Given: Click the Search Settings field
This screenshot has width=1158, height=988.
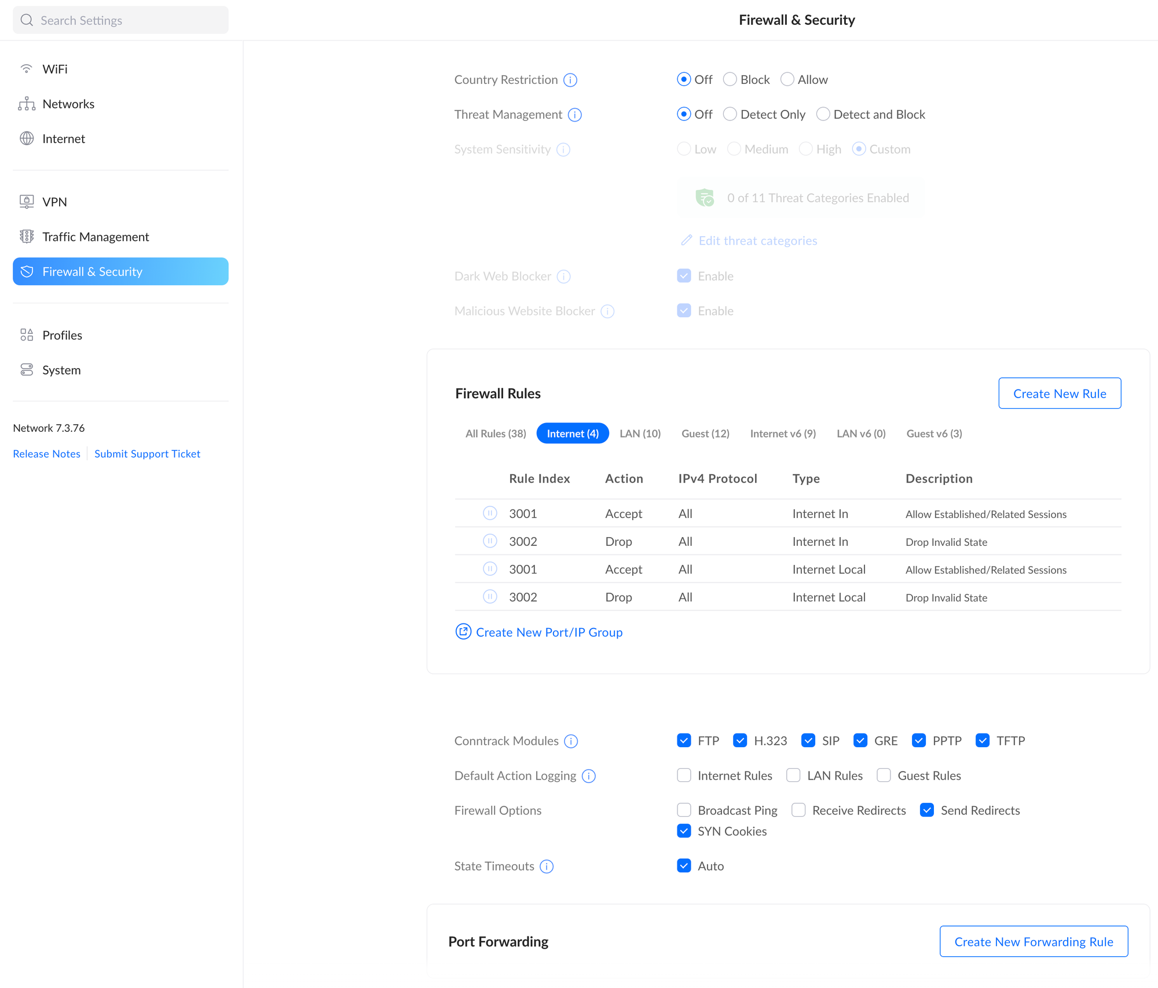Looking at the screenshot, I should click(120, 20).
